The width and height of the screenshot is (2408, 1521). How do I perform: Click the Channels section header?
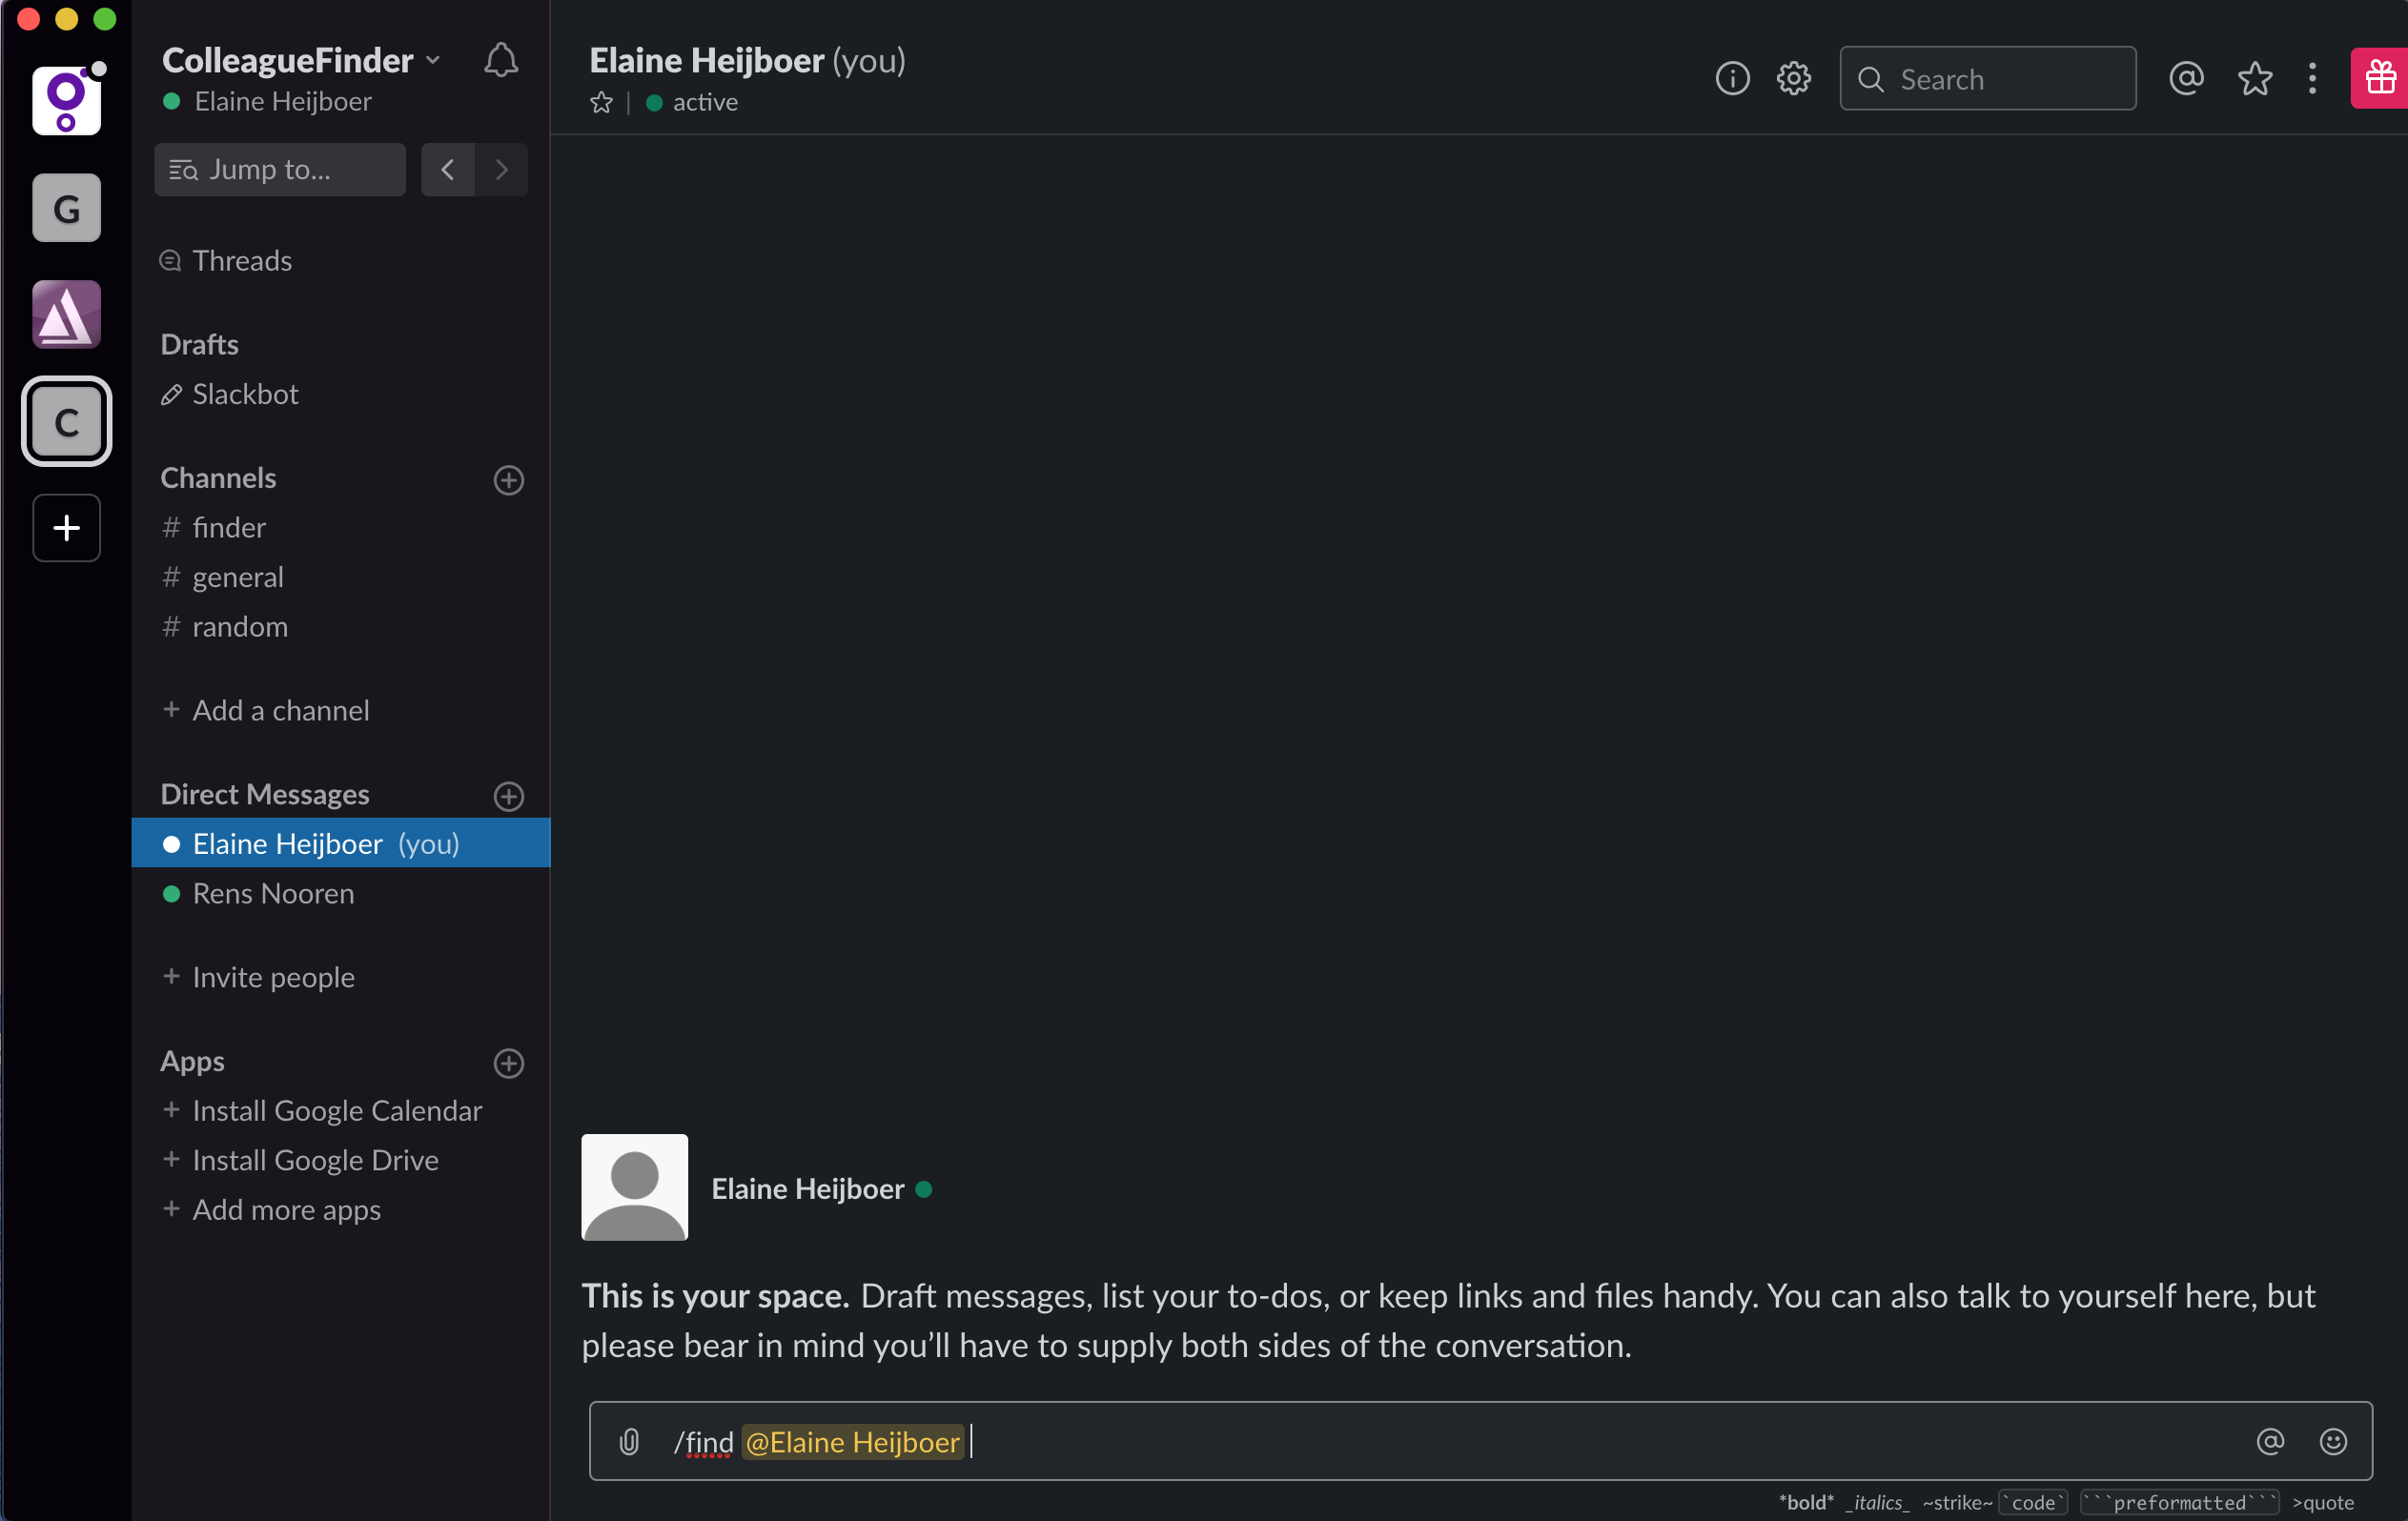(218, 478)
